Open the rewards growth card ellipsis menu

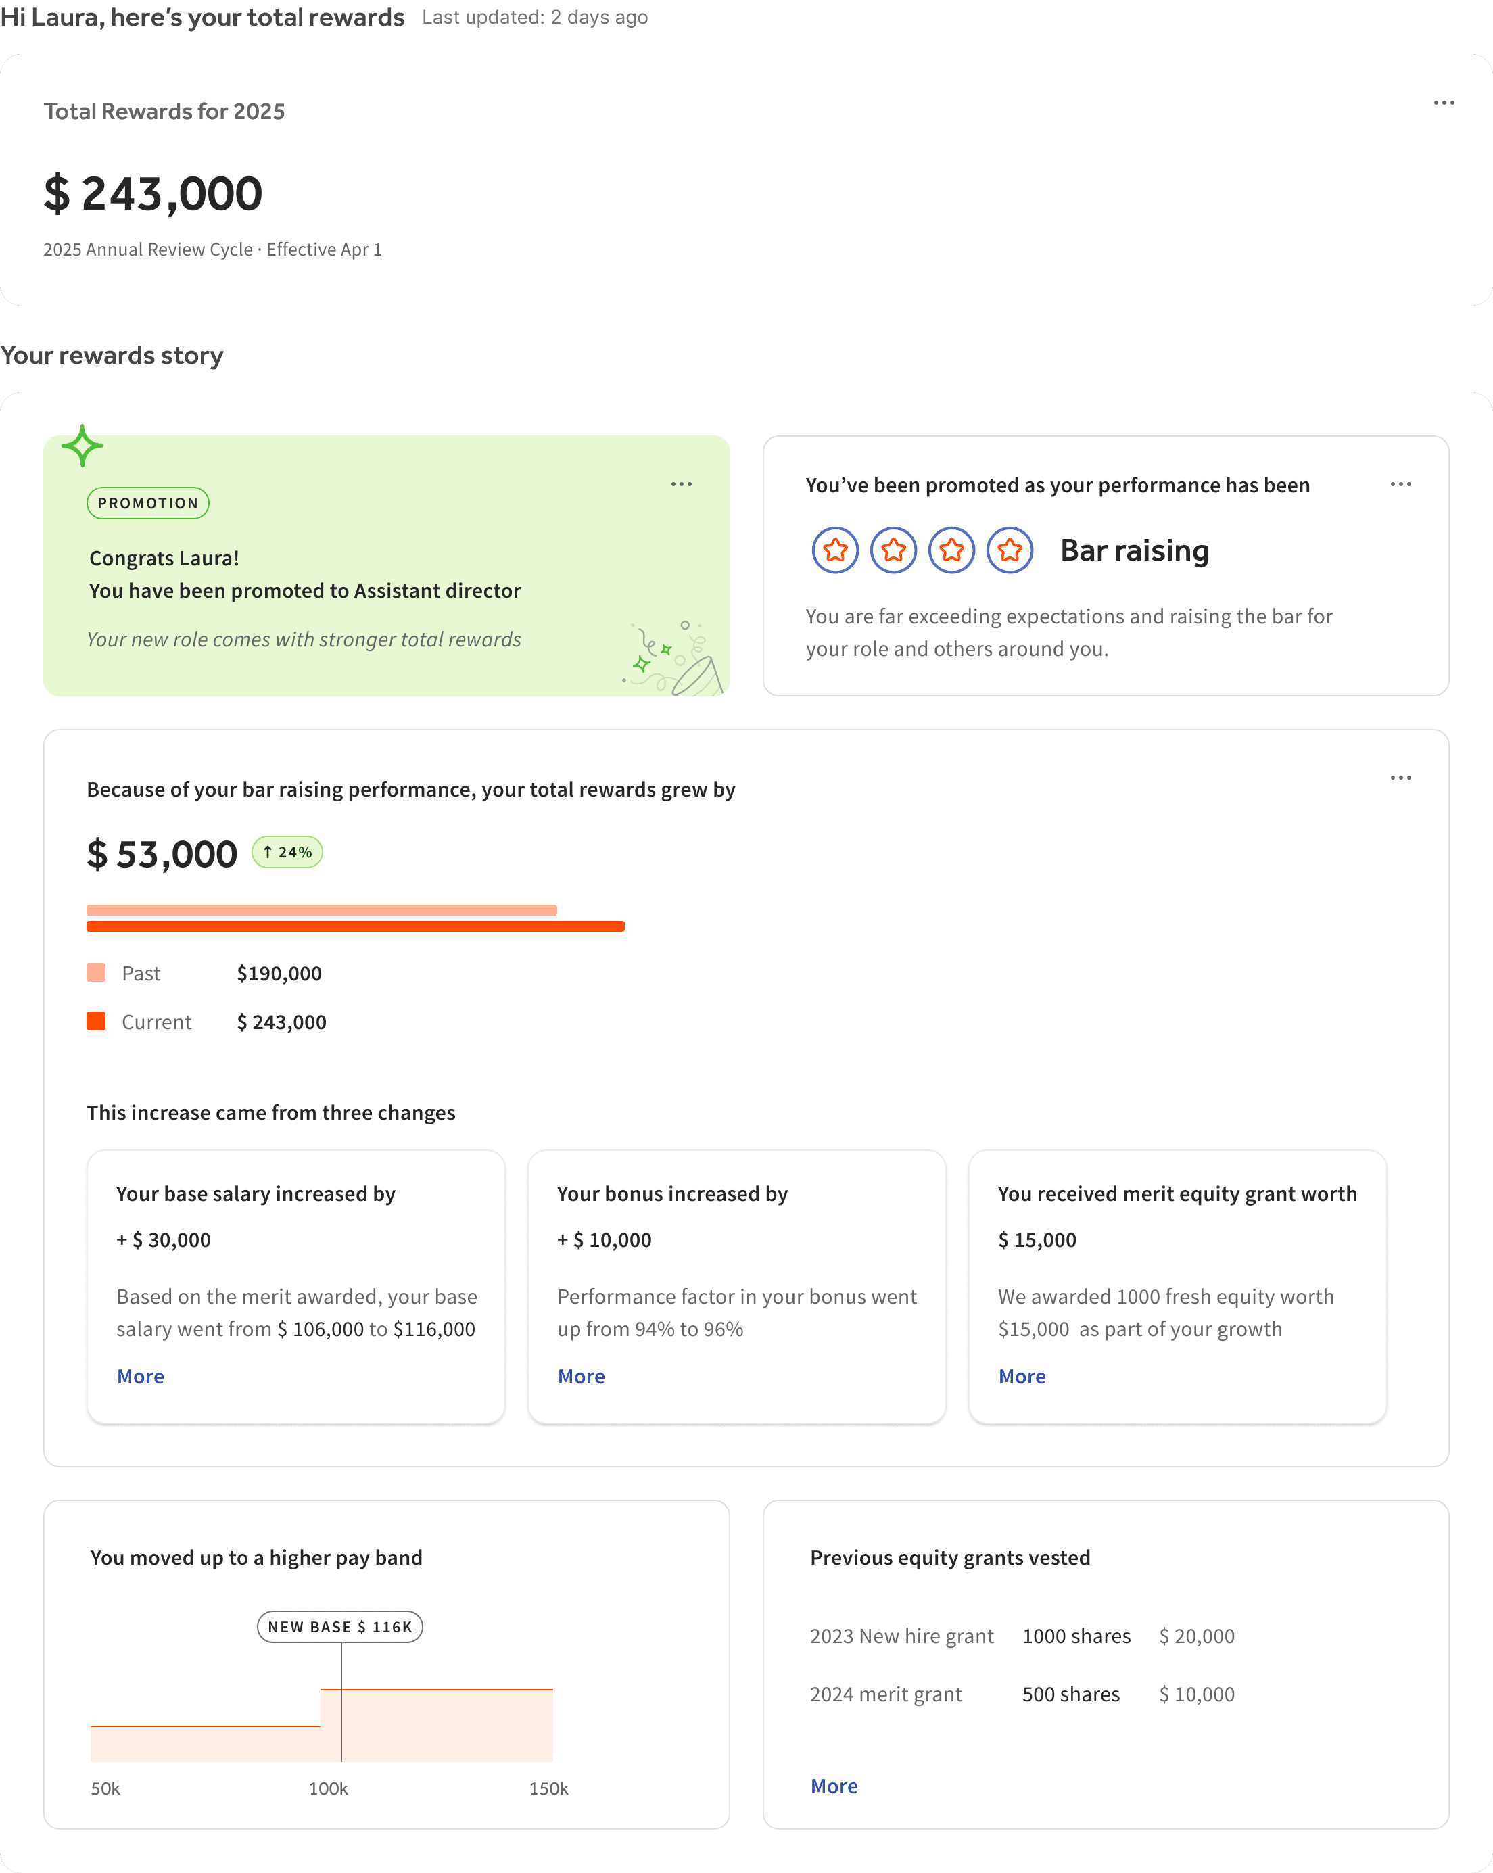tap(1400, 778)
